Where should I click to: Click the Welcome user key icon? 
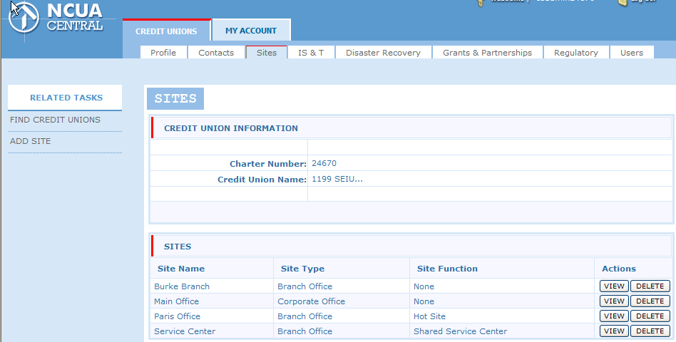pyautogui.click(x=481, y=2)
